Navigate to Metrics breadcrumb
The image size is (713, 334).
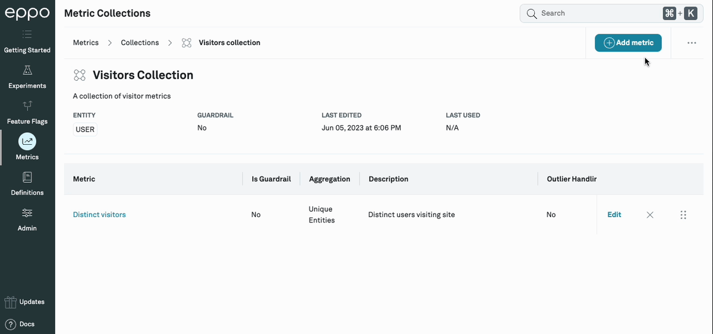(86, 43)
